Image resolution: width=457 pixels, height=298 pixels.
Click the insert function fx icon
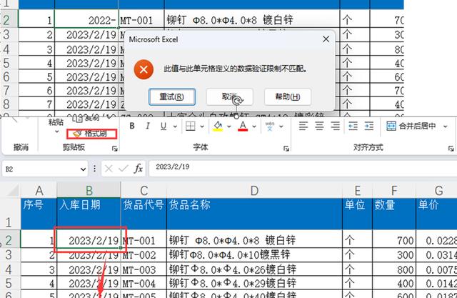click(x=139, y=169)
